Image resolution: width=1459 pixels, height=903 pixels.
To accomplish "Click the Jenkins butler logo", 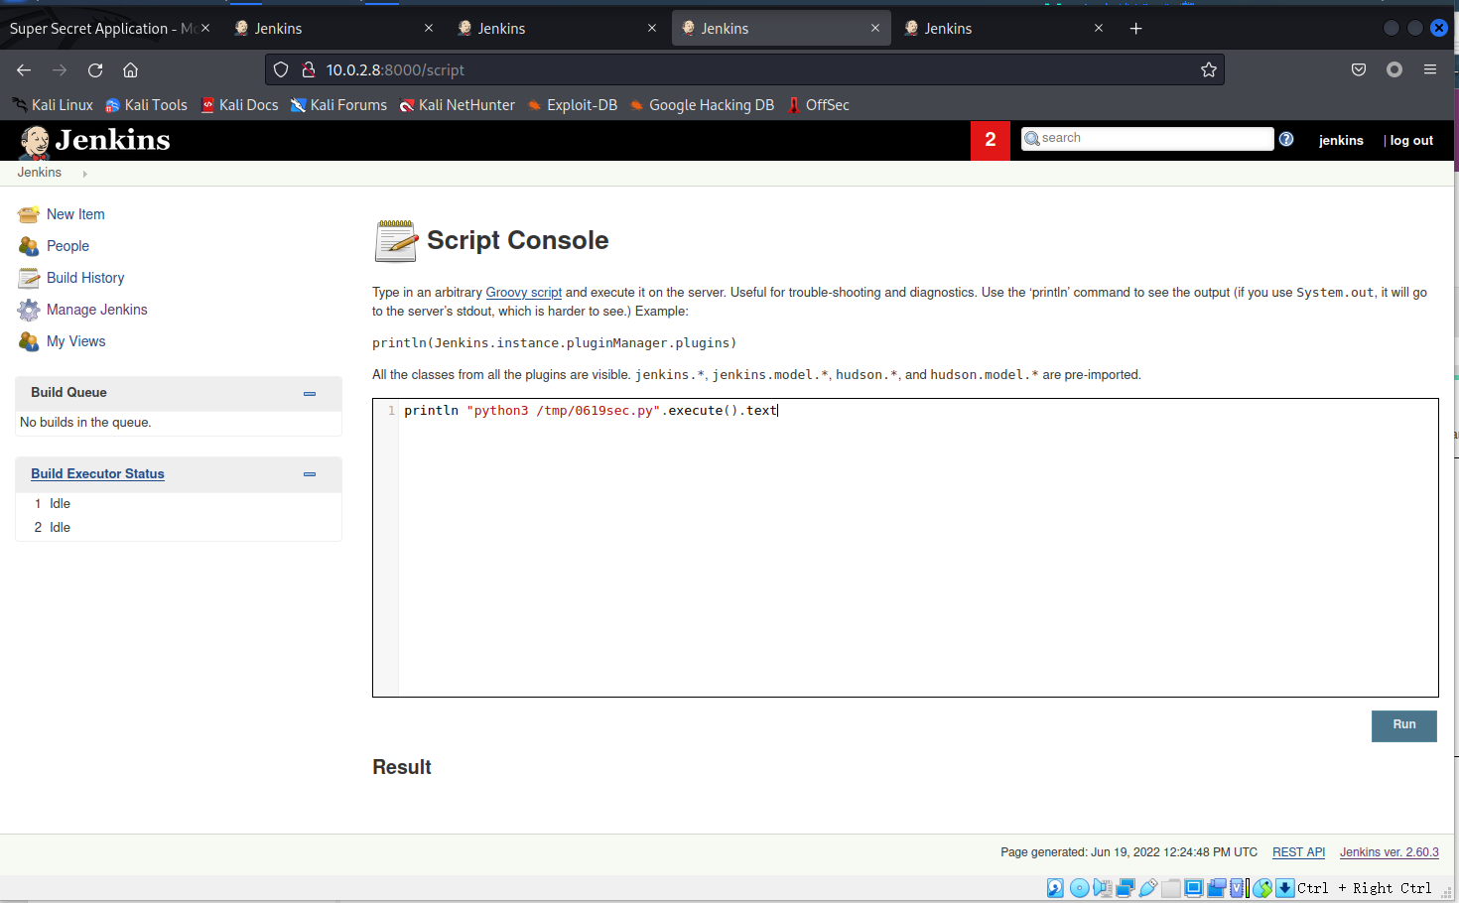I will pyautogui.click(x=35, y=142).
